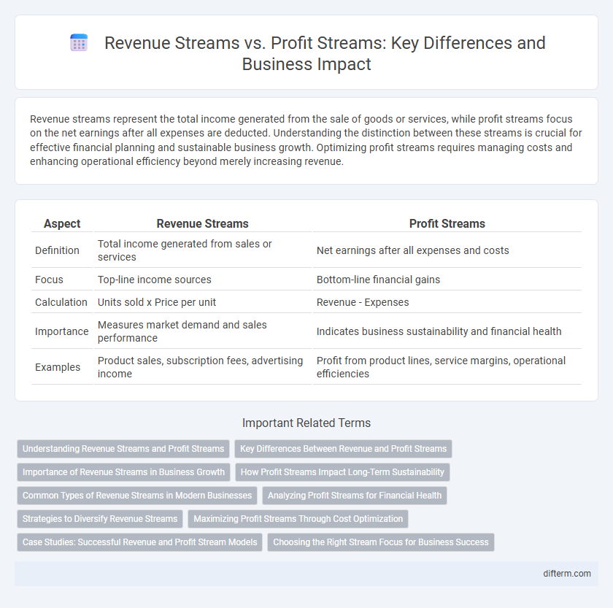Click cell 'Indicates business sustainability and financial health'
The width and height of the screenshot is (613, 608).
point(447,331)
